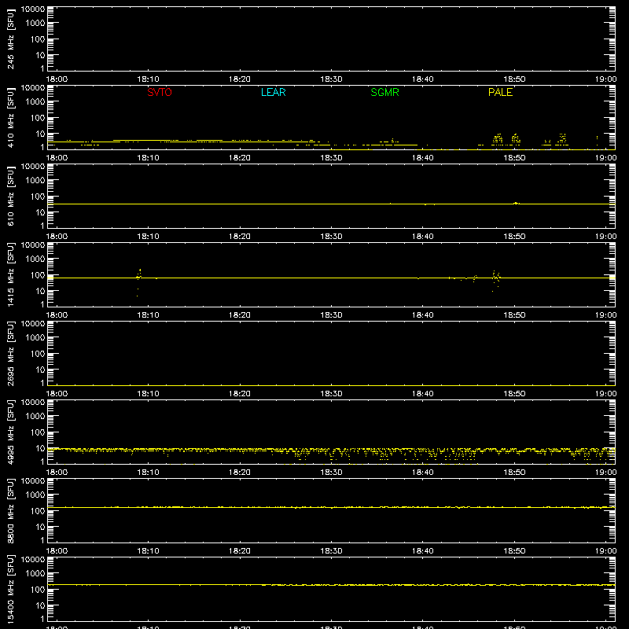This screenshot has width=629, height=629.
Task: Click 18:20 tick under the 4995 MHz panel
Action: (240, 473)
